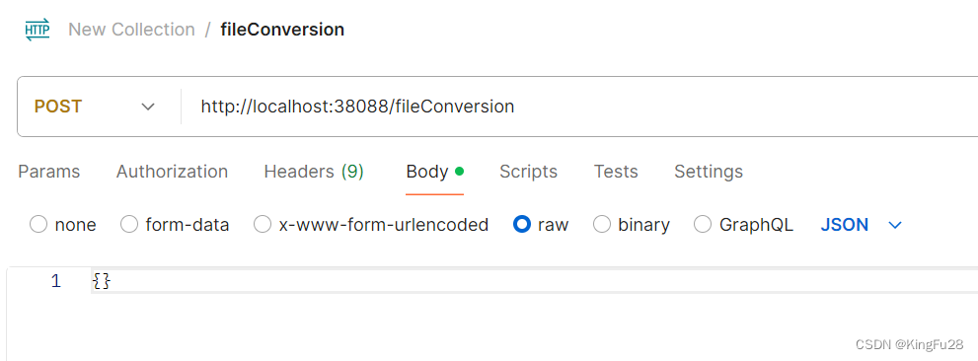Open the Authorization tab
Viewport: 978px width, 361px height.
click(x=172, y=172)
